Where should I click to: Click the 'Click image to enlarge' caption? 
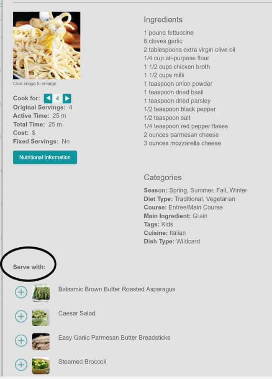coord(35,84)
